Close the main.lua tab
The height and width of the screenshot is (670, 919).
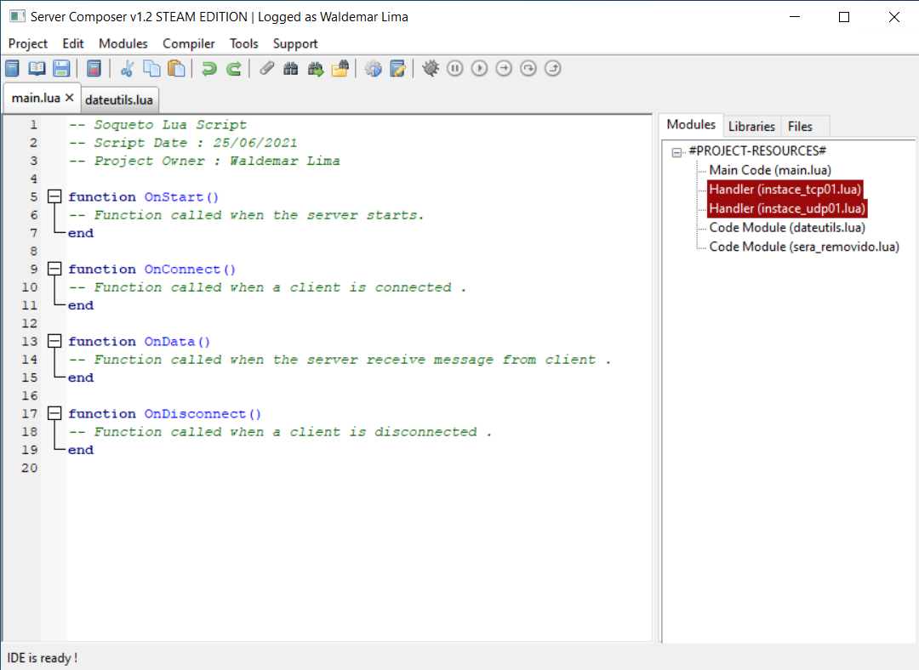point(69,98)
